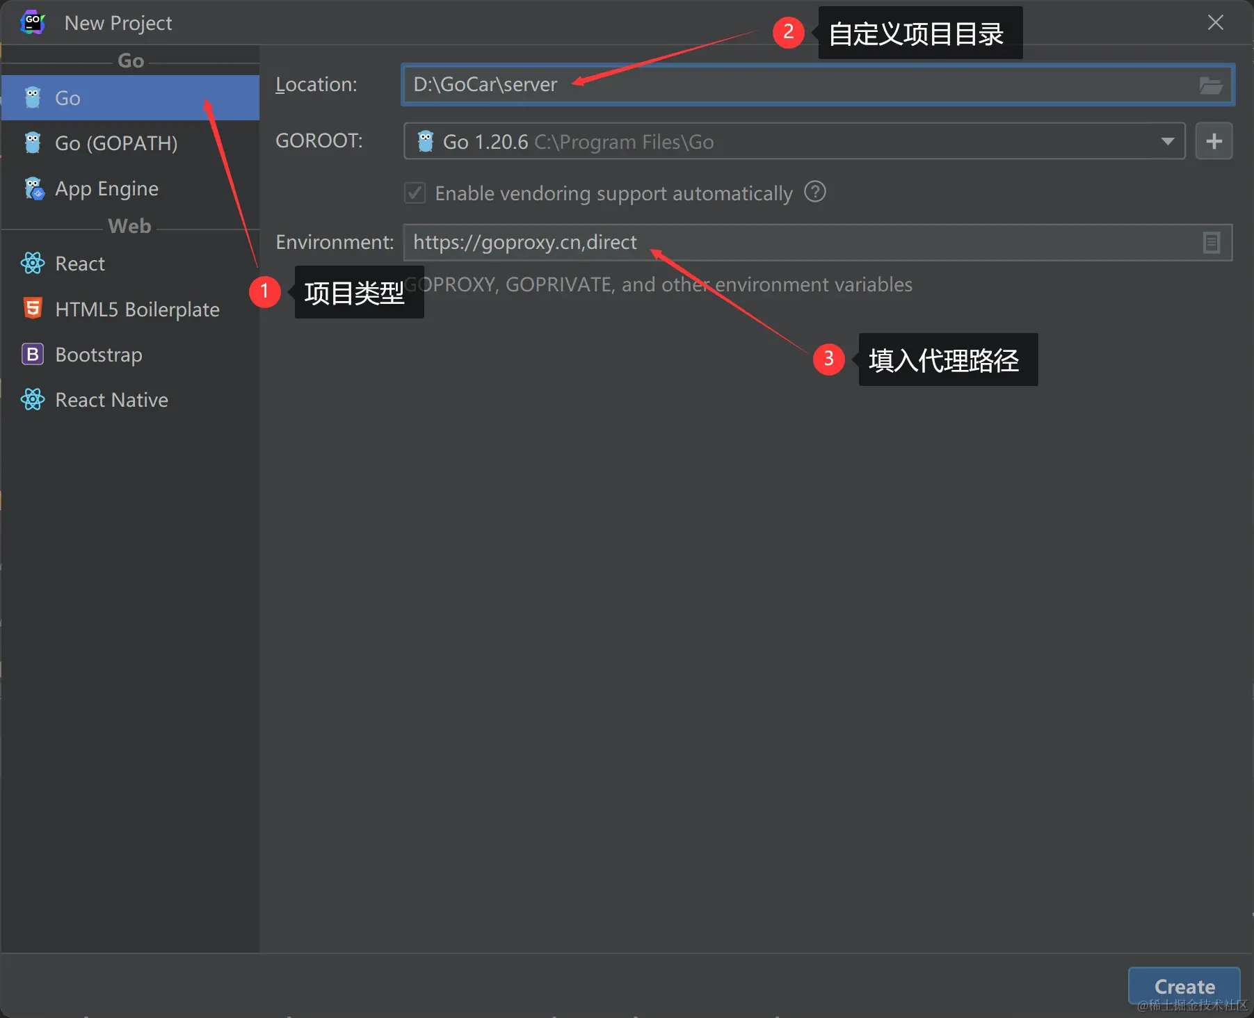This screenshot has height=1018, width=1254.
Task: Select Go (GOPATH) project type
Action: 130,143
